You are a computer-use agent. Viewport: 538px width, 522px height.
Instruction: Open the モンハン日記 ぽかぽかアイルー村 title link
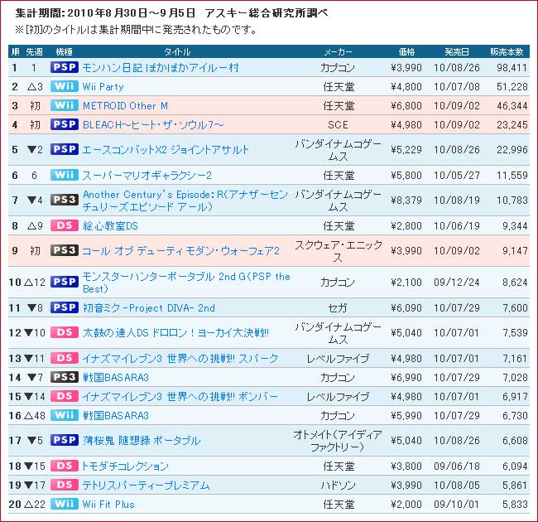pos(161,68)
